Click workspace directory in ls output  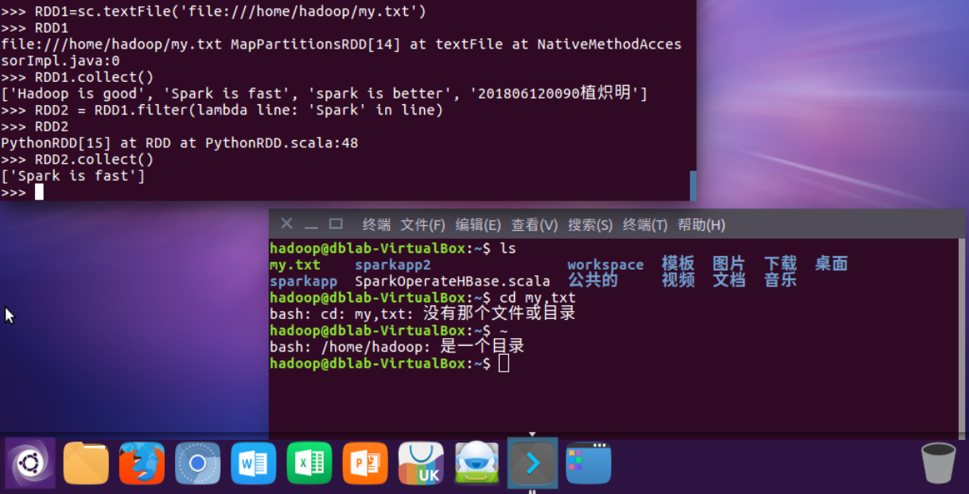click(x=605, y=265)
